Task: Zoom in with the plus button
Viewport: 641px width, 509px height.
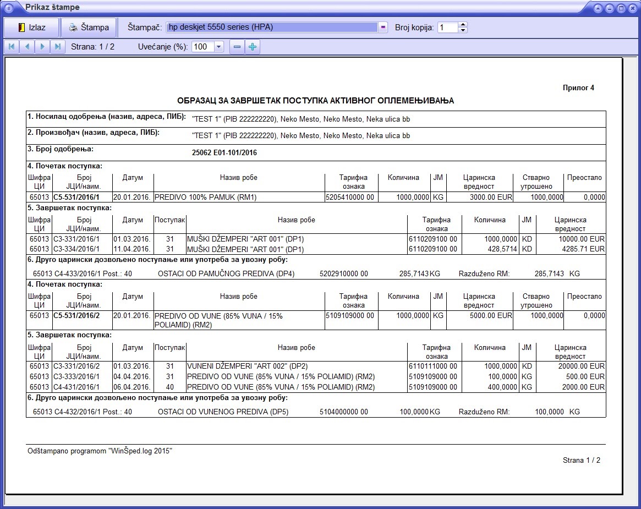Action: point(253,47)
